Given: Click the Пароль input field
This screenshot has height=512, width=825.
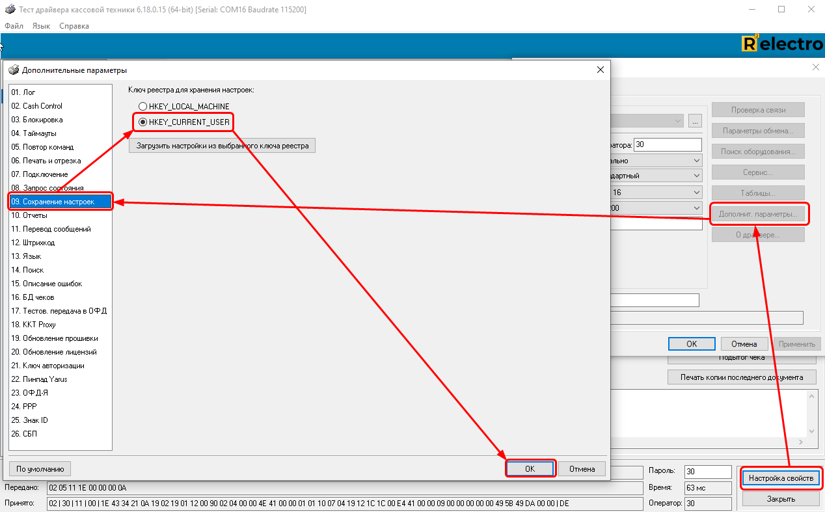Looking at the screenshot, I should click(x=708, y=471).
